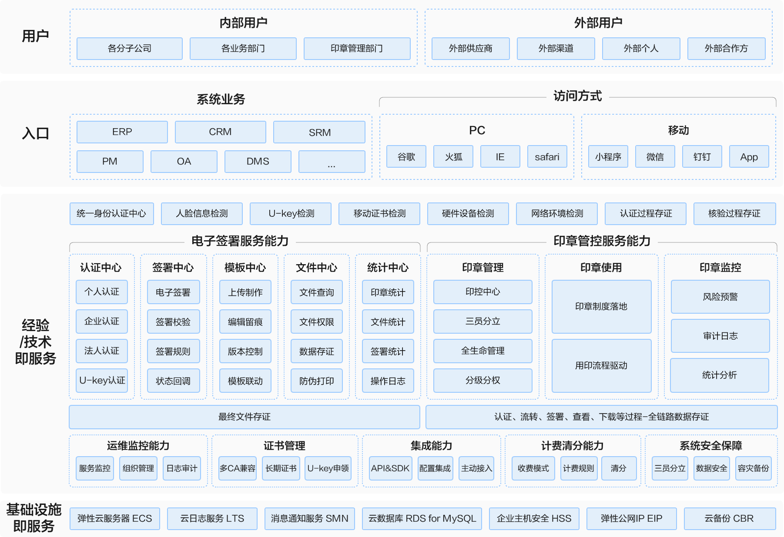Click the 各分子公司 box
The width and height of the screenshot is (784, 537).
tap(130, 48)
